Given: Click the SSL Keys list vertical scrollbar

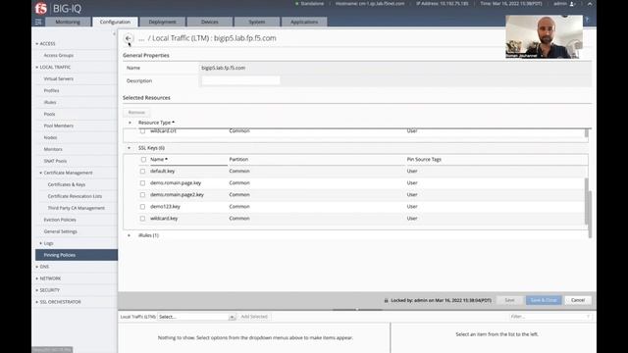Looking at the screenshot, I should (x=587, y=201).
